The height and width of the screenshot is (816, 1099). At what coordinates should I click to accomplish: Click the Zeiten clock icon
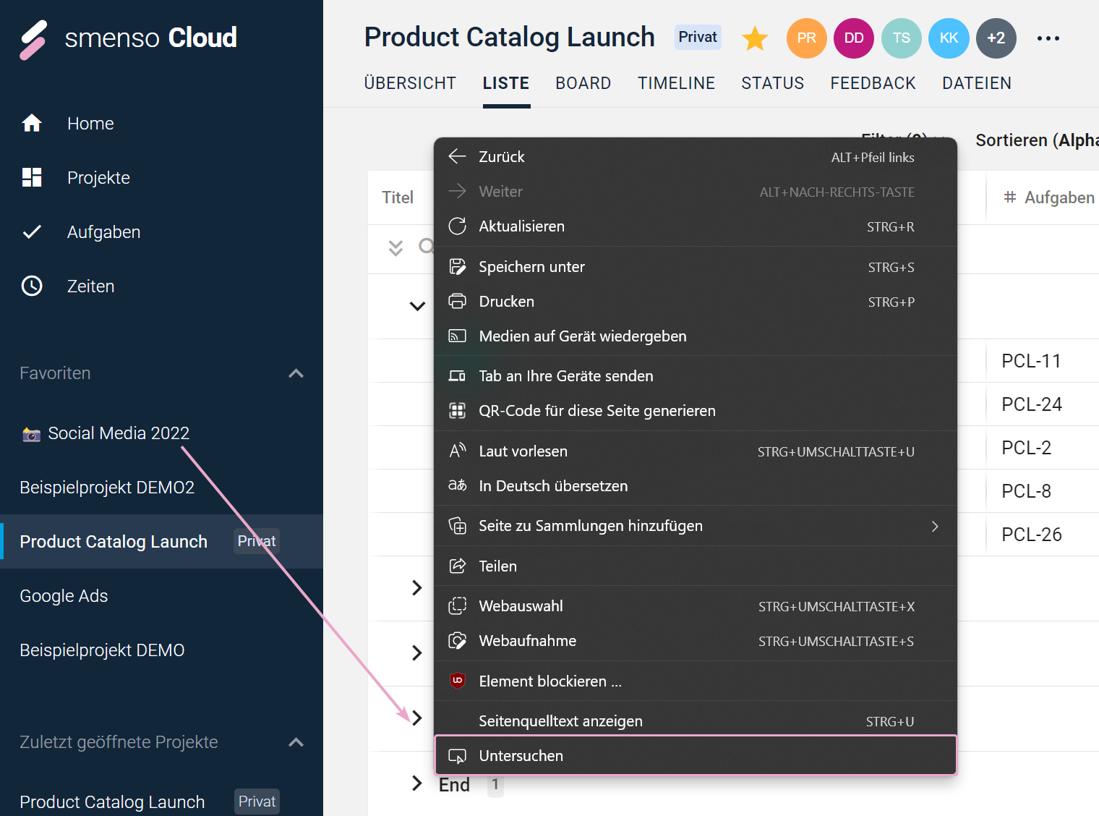pos(32,286)
